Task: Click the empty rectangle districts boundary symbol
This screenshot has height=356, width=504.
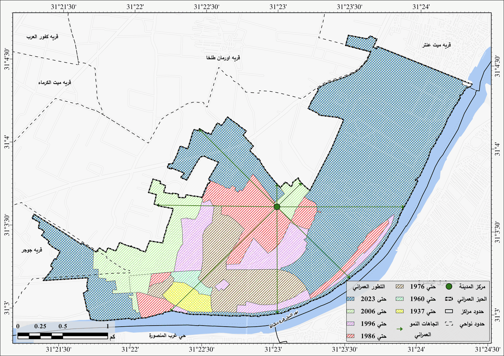Action: point(449,311)
